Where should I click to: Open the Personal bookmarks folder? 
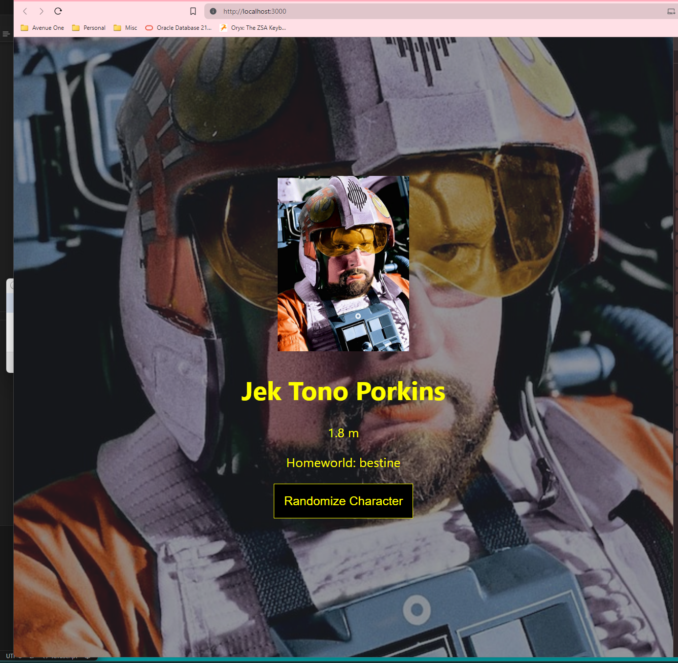(x=89, y=28)
